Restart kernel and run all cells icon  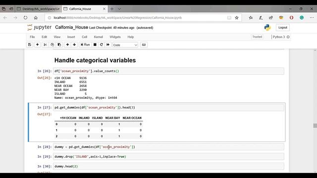(x=108, y=44)
